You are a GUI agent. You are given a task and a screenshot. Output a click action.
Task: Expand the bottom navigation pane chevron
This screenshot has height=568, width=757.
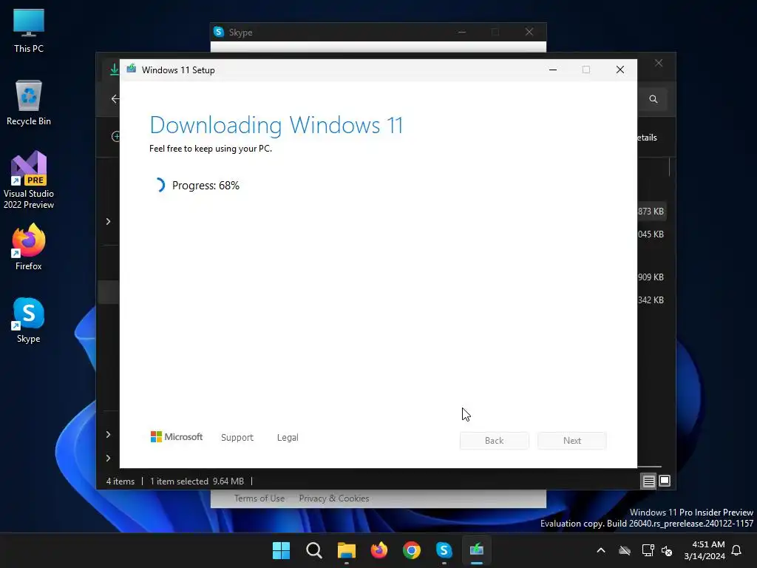(108, 458)
